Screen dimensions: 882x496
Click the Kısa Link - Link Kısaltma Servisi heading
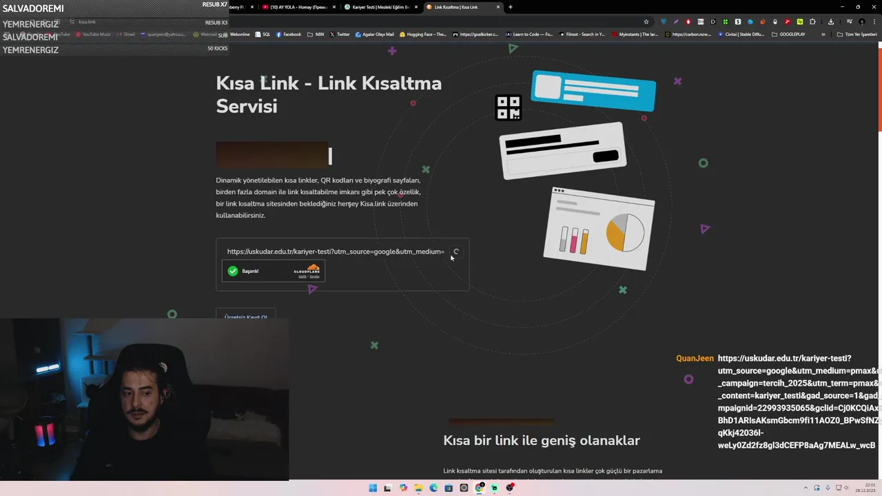(x=329, y=94)
